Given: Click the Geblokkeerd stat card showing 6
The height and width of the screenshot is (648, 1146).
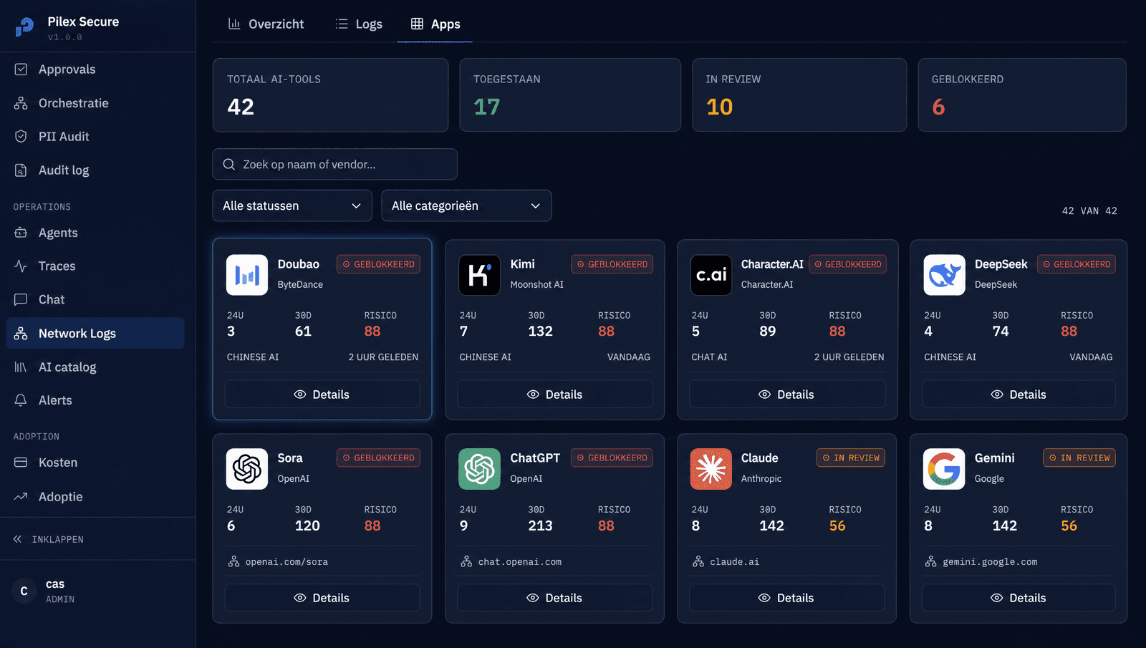Looking at the screenshot, I should point(1022,95).
